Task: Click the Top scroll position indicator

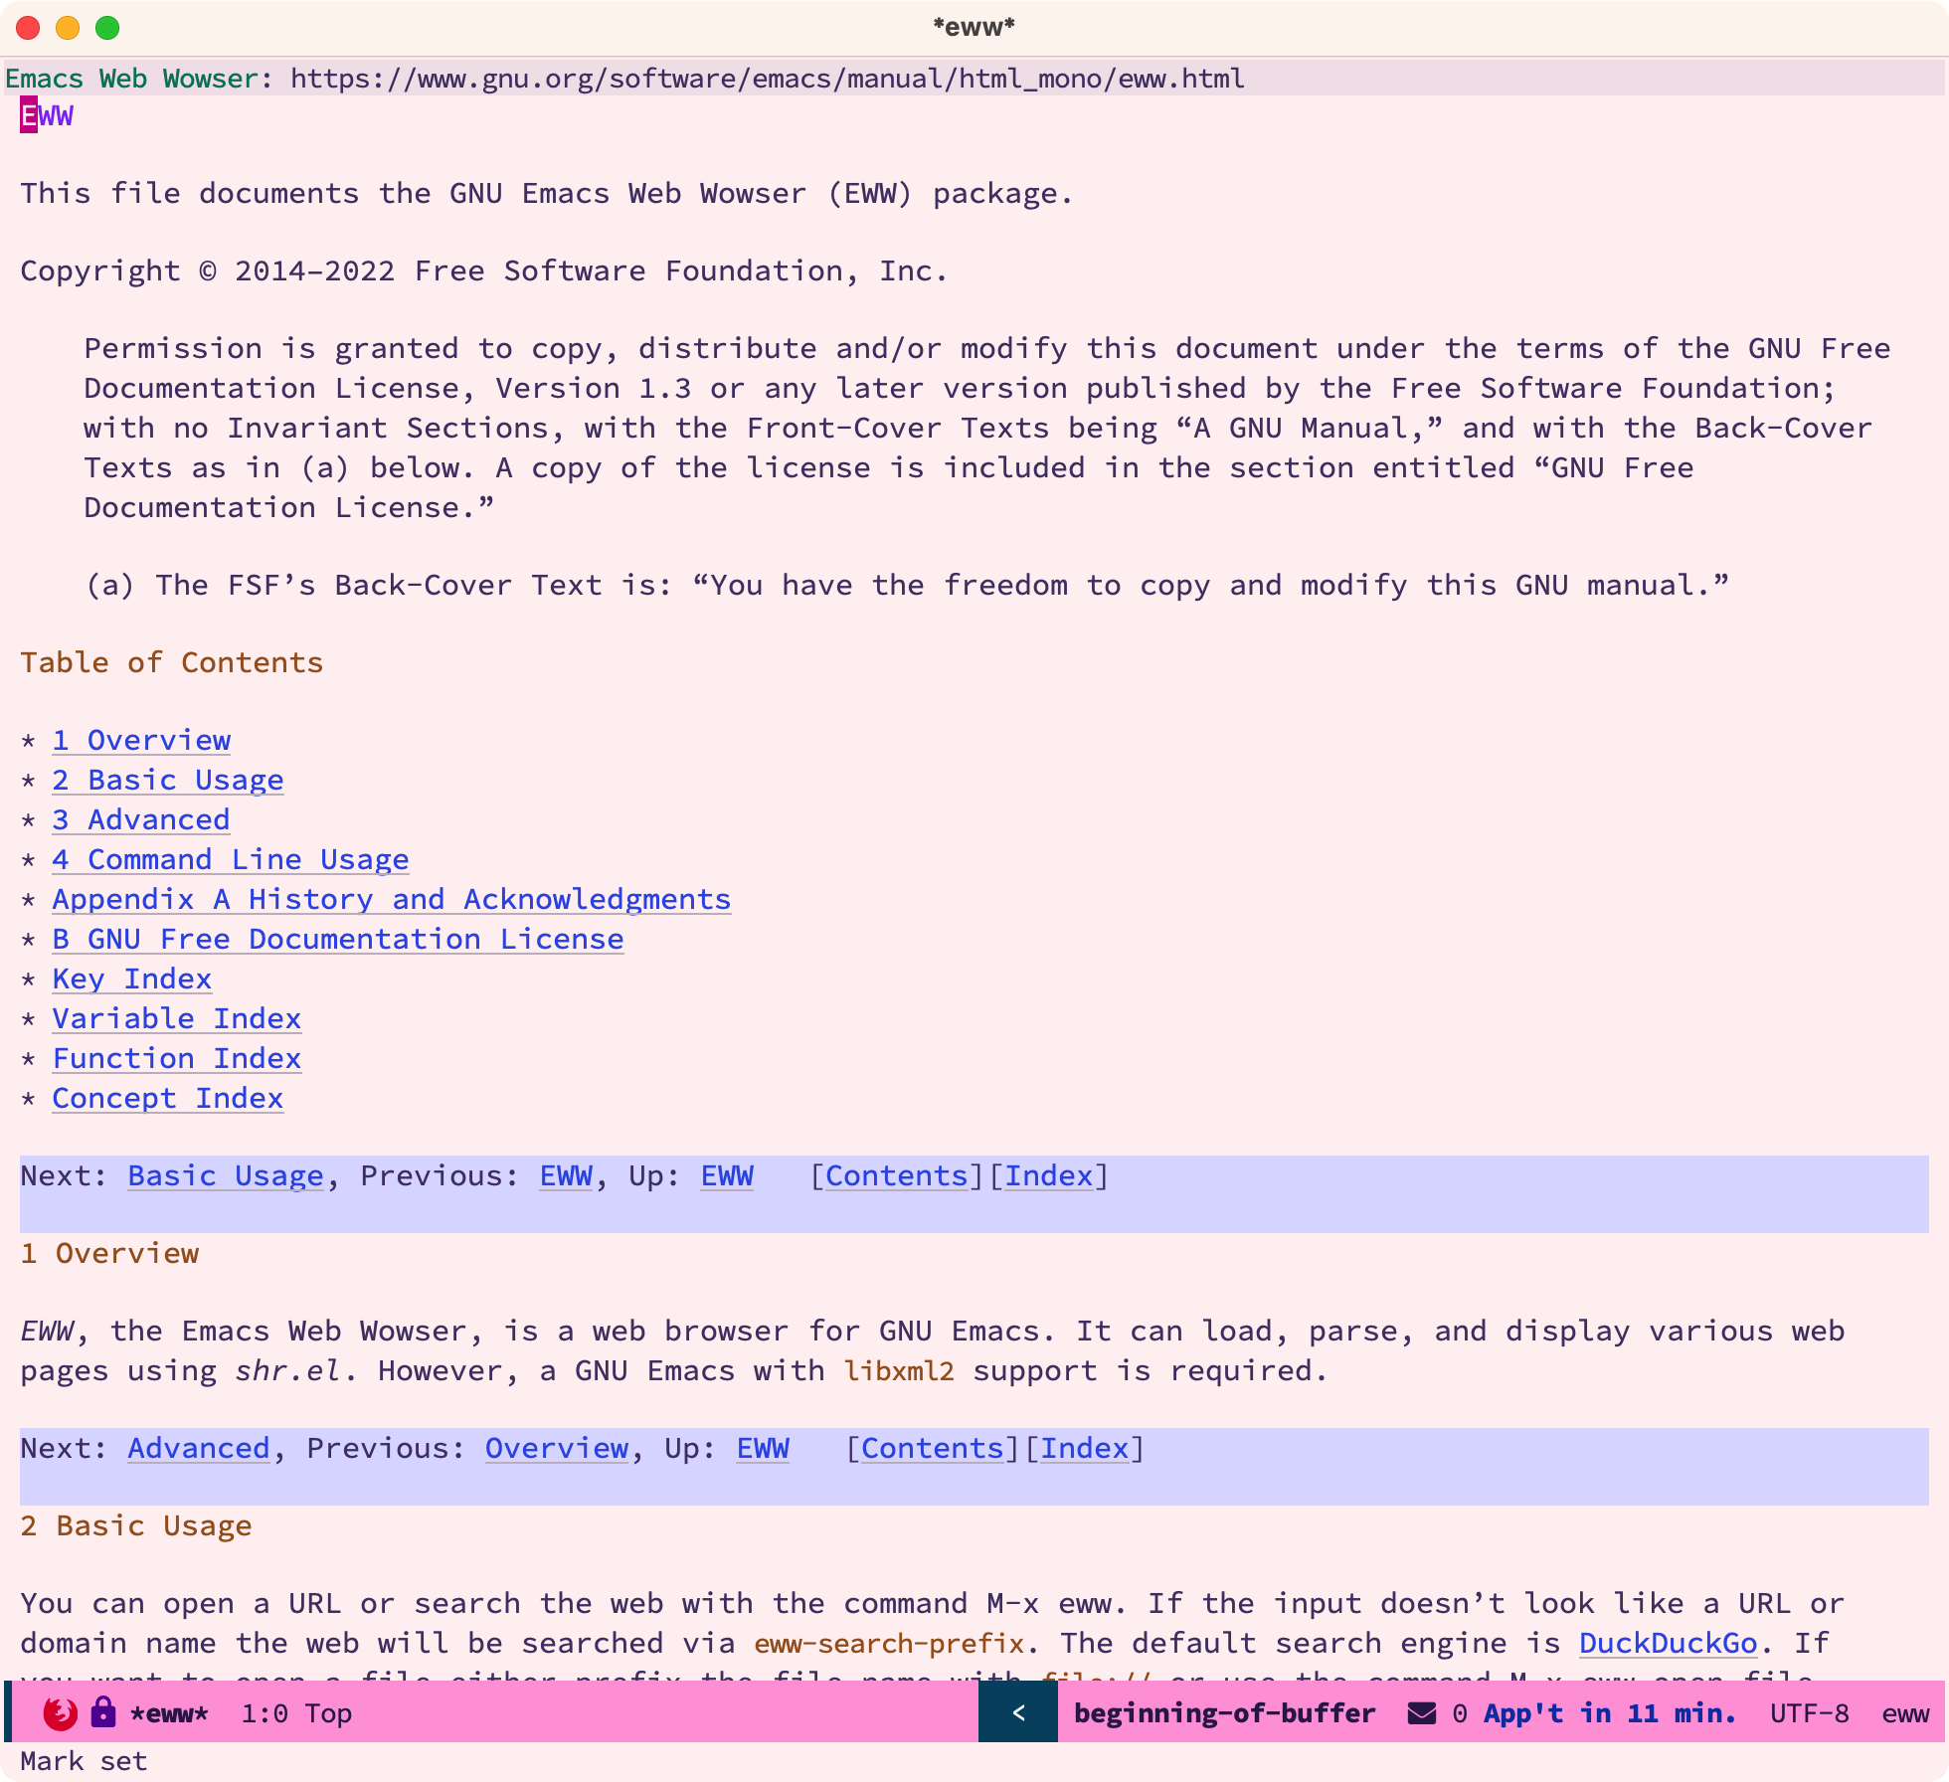Action: [328, 1712]
